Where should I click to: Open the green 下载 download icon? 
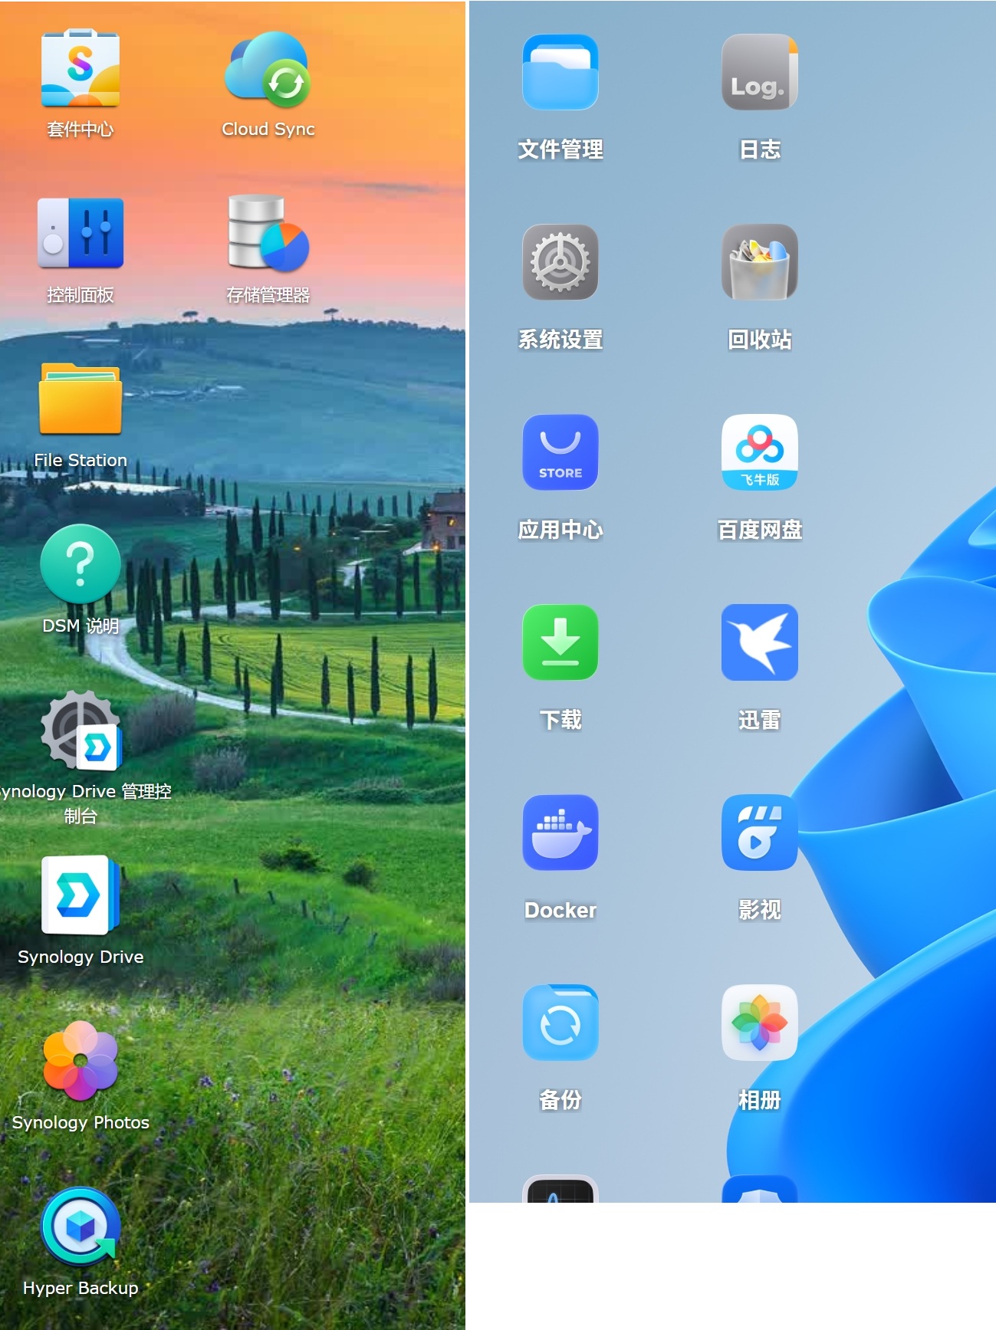pyautogui.click(x=560, y=642)
